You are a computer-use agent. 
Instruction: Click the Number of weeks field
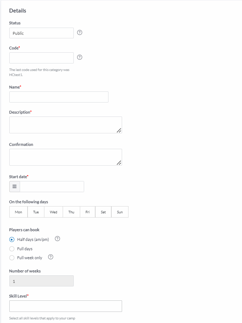pyautogui.click(x=42, y=281)
